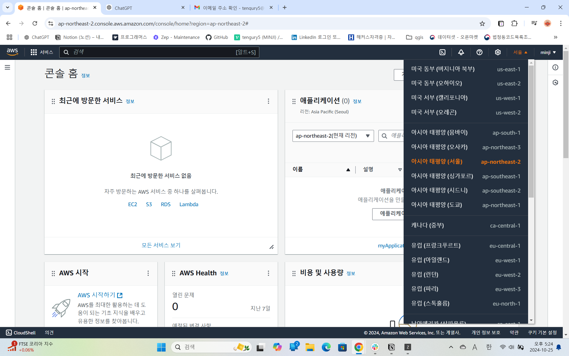Open File Explorer from the taskbar

[310, 347]
